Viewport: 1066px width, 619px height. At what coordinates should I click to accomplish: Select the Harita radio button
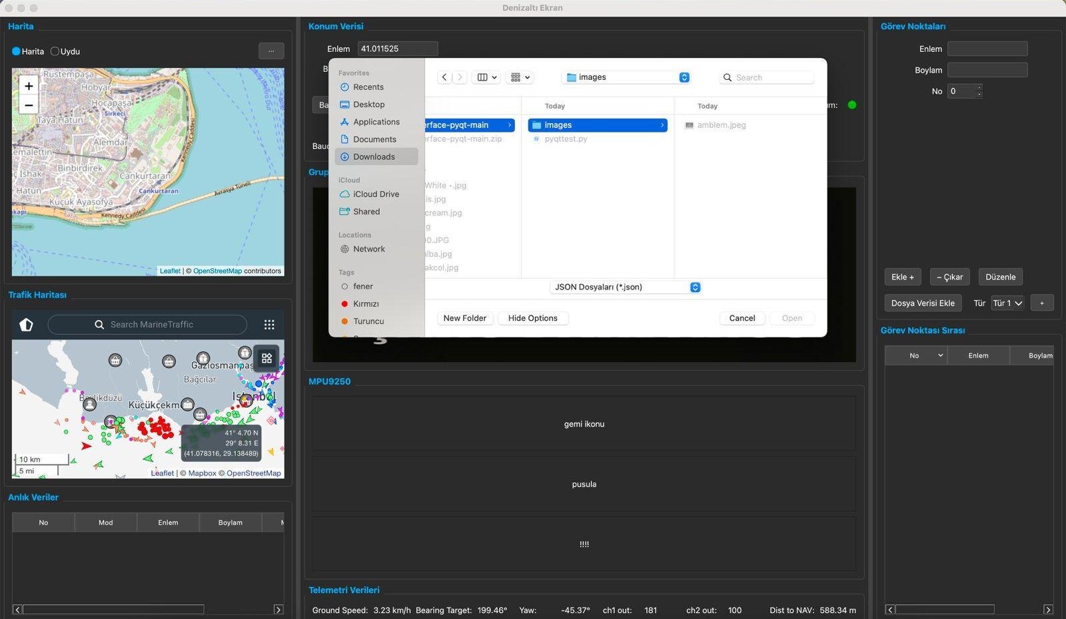click(x=27, y=51)
